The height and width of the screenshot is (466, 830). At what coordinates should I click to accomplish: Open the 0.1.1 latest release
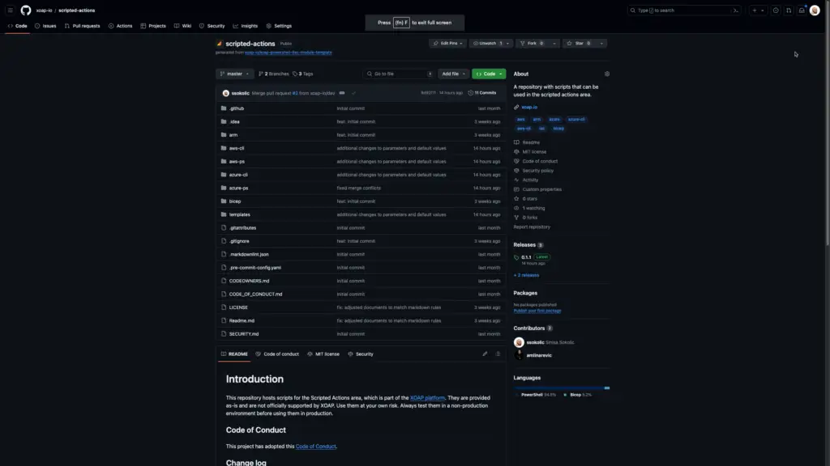click(526, 257)
